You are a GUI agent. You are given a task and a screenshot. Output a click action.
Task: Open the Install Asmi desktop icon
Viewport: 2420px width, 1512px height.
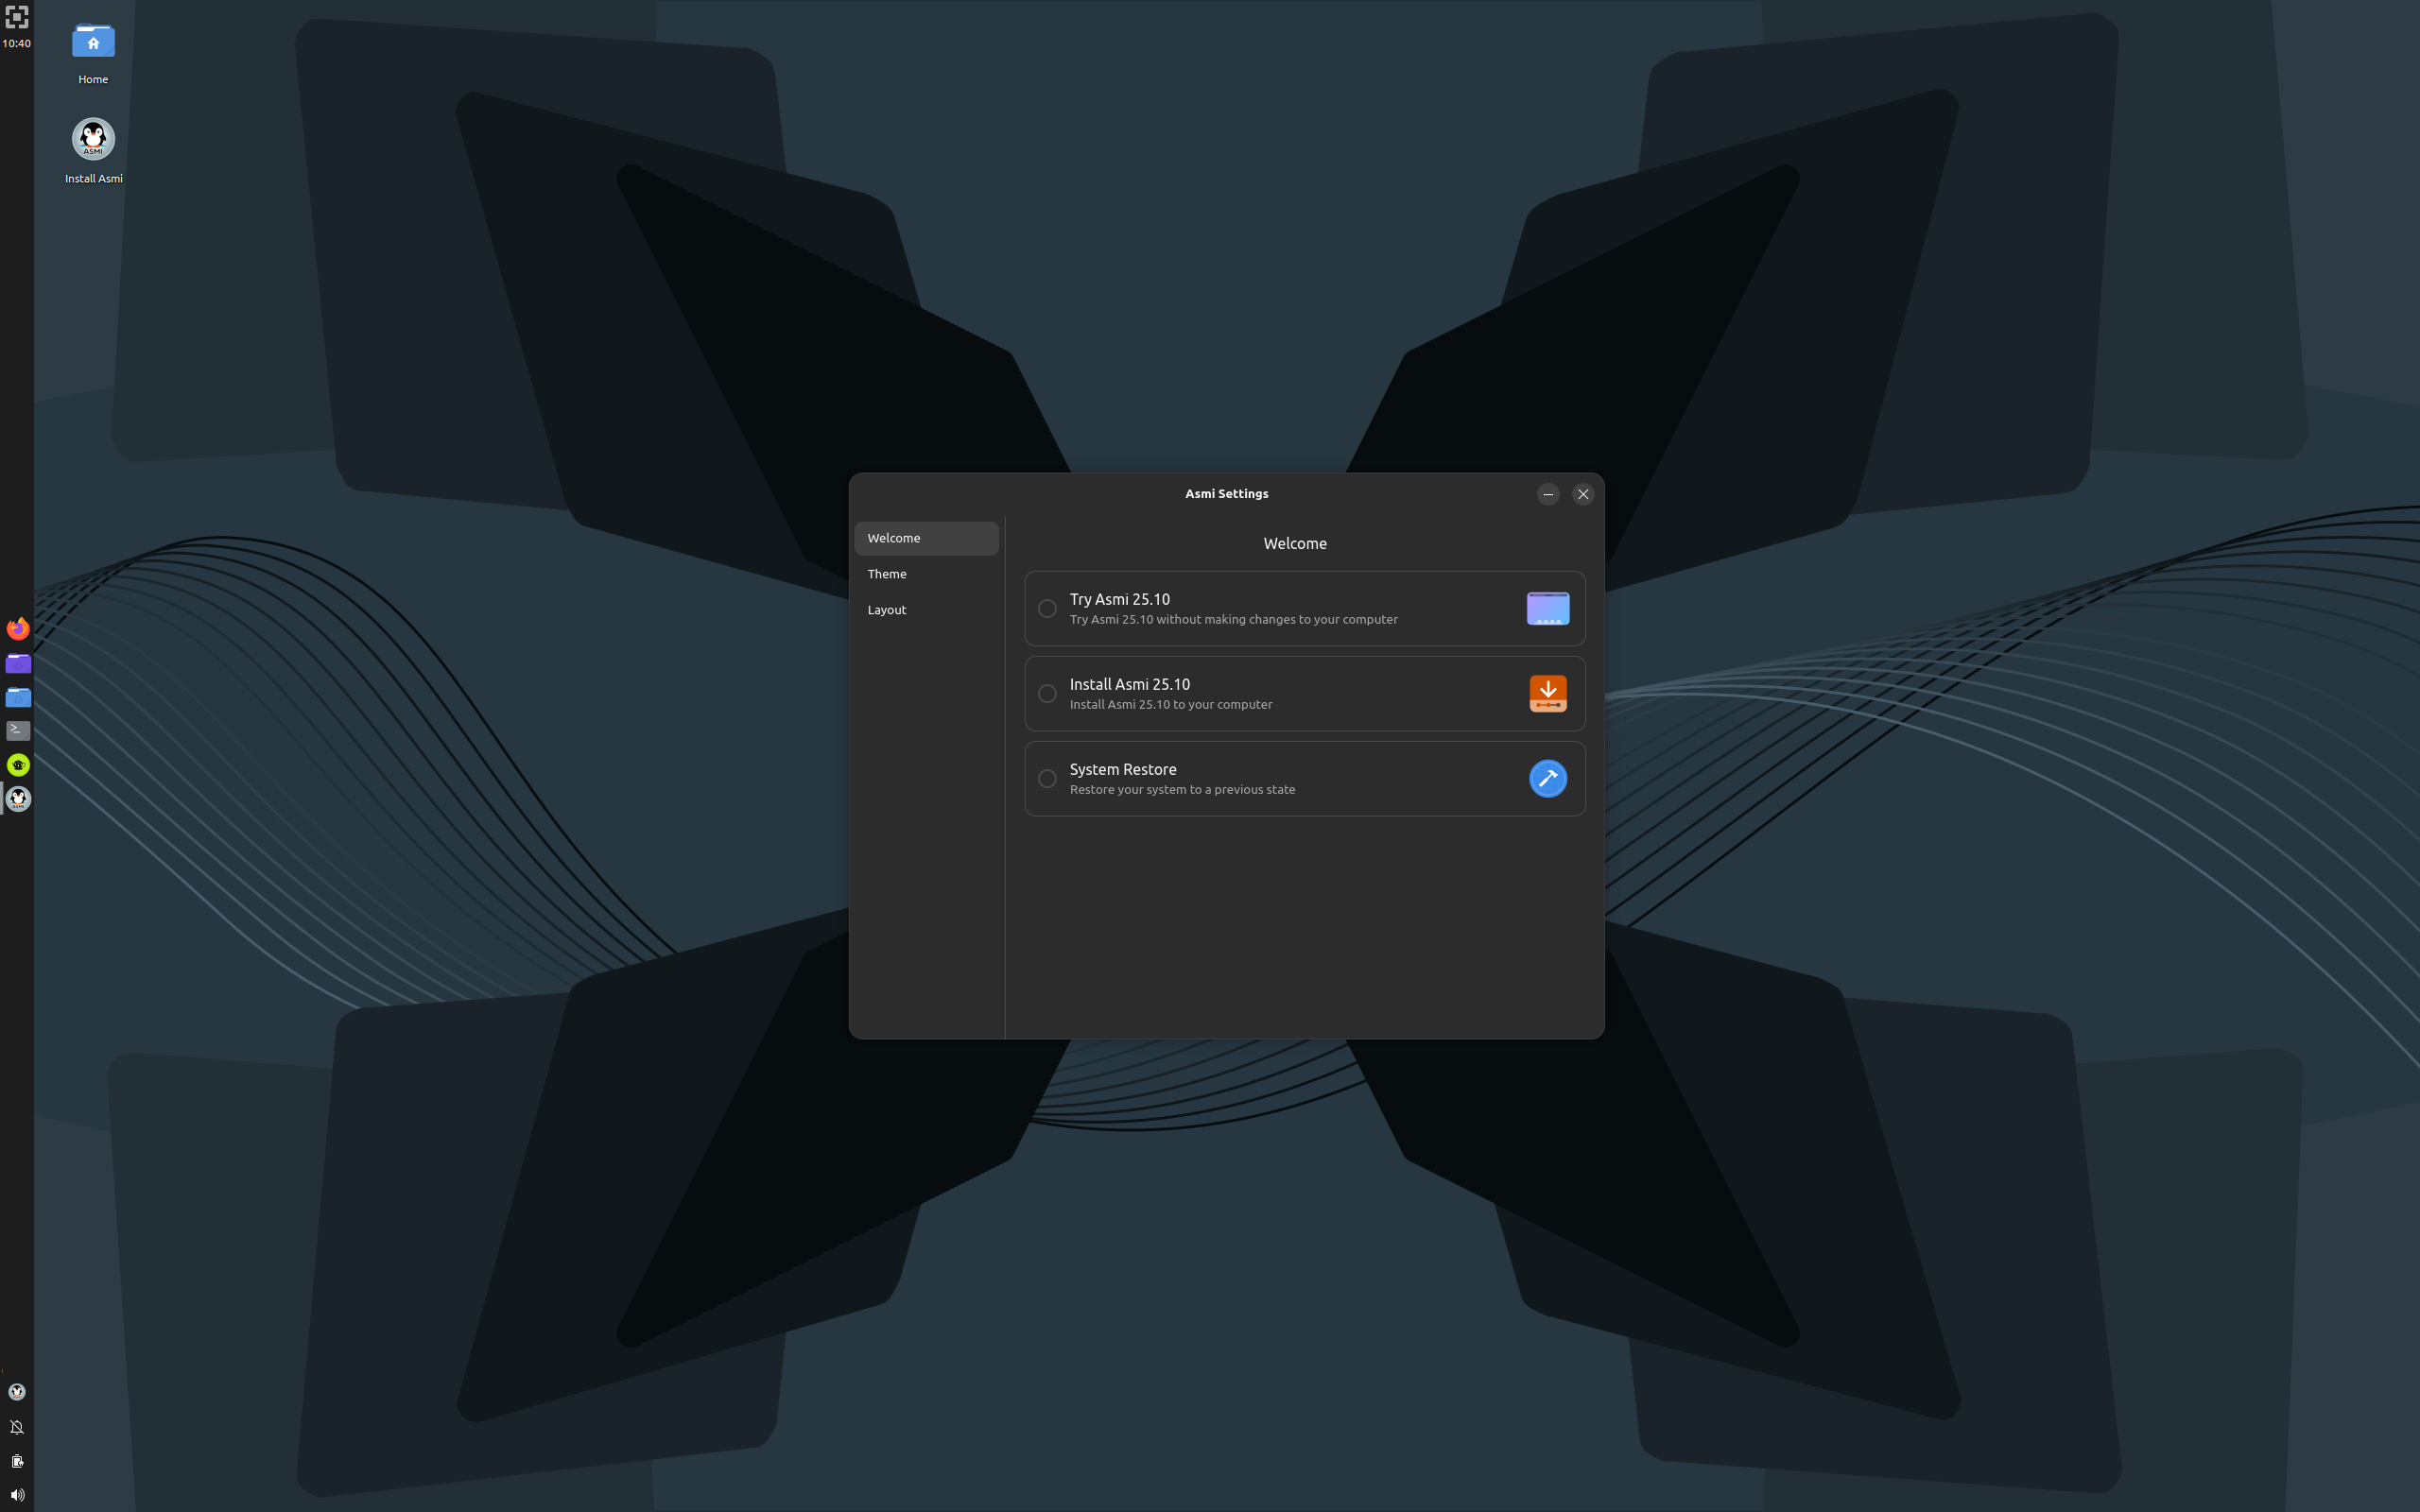[93, 151]
